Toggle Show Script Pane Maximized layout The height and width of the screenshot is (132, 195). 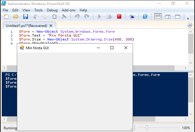tap(178, 17)
